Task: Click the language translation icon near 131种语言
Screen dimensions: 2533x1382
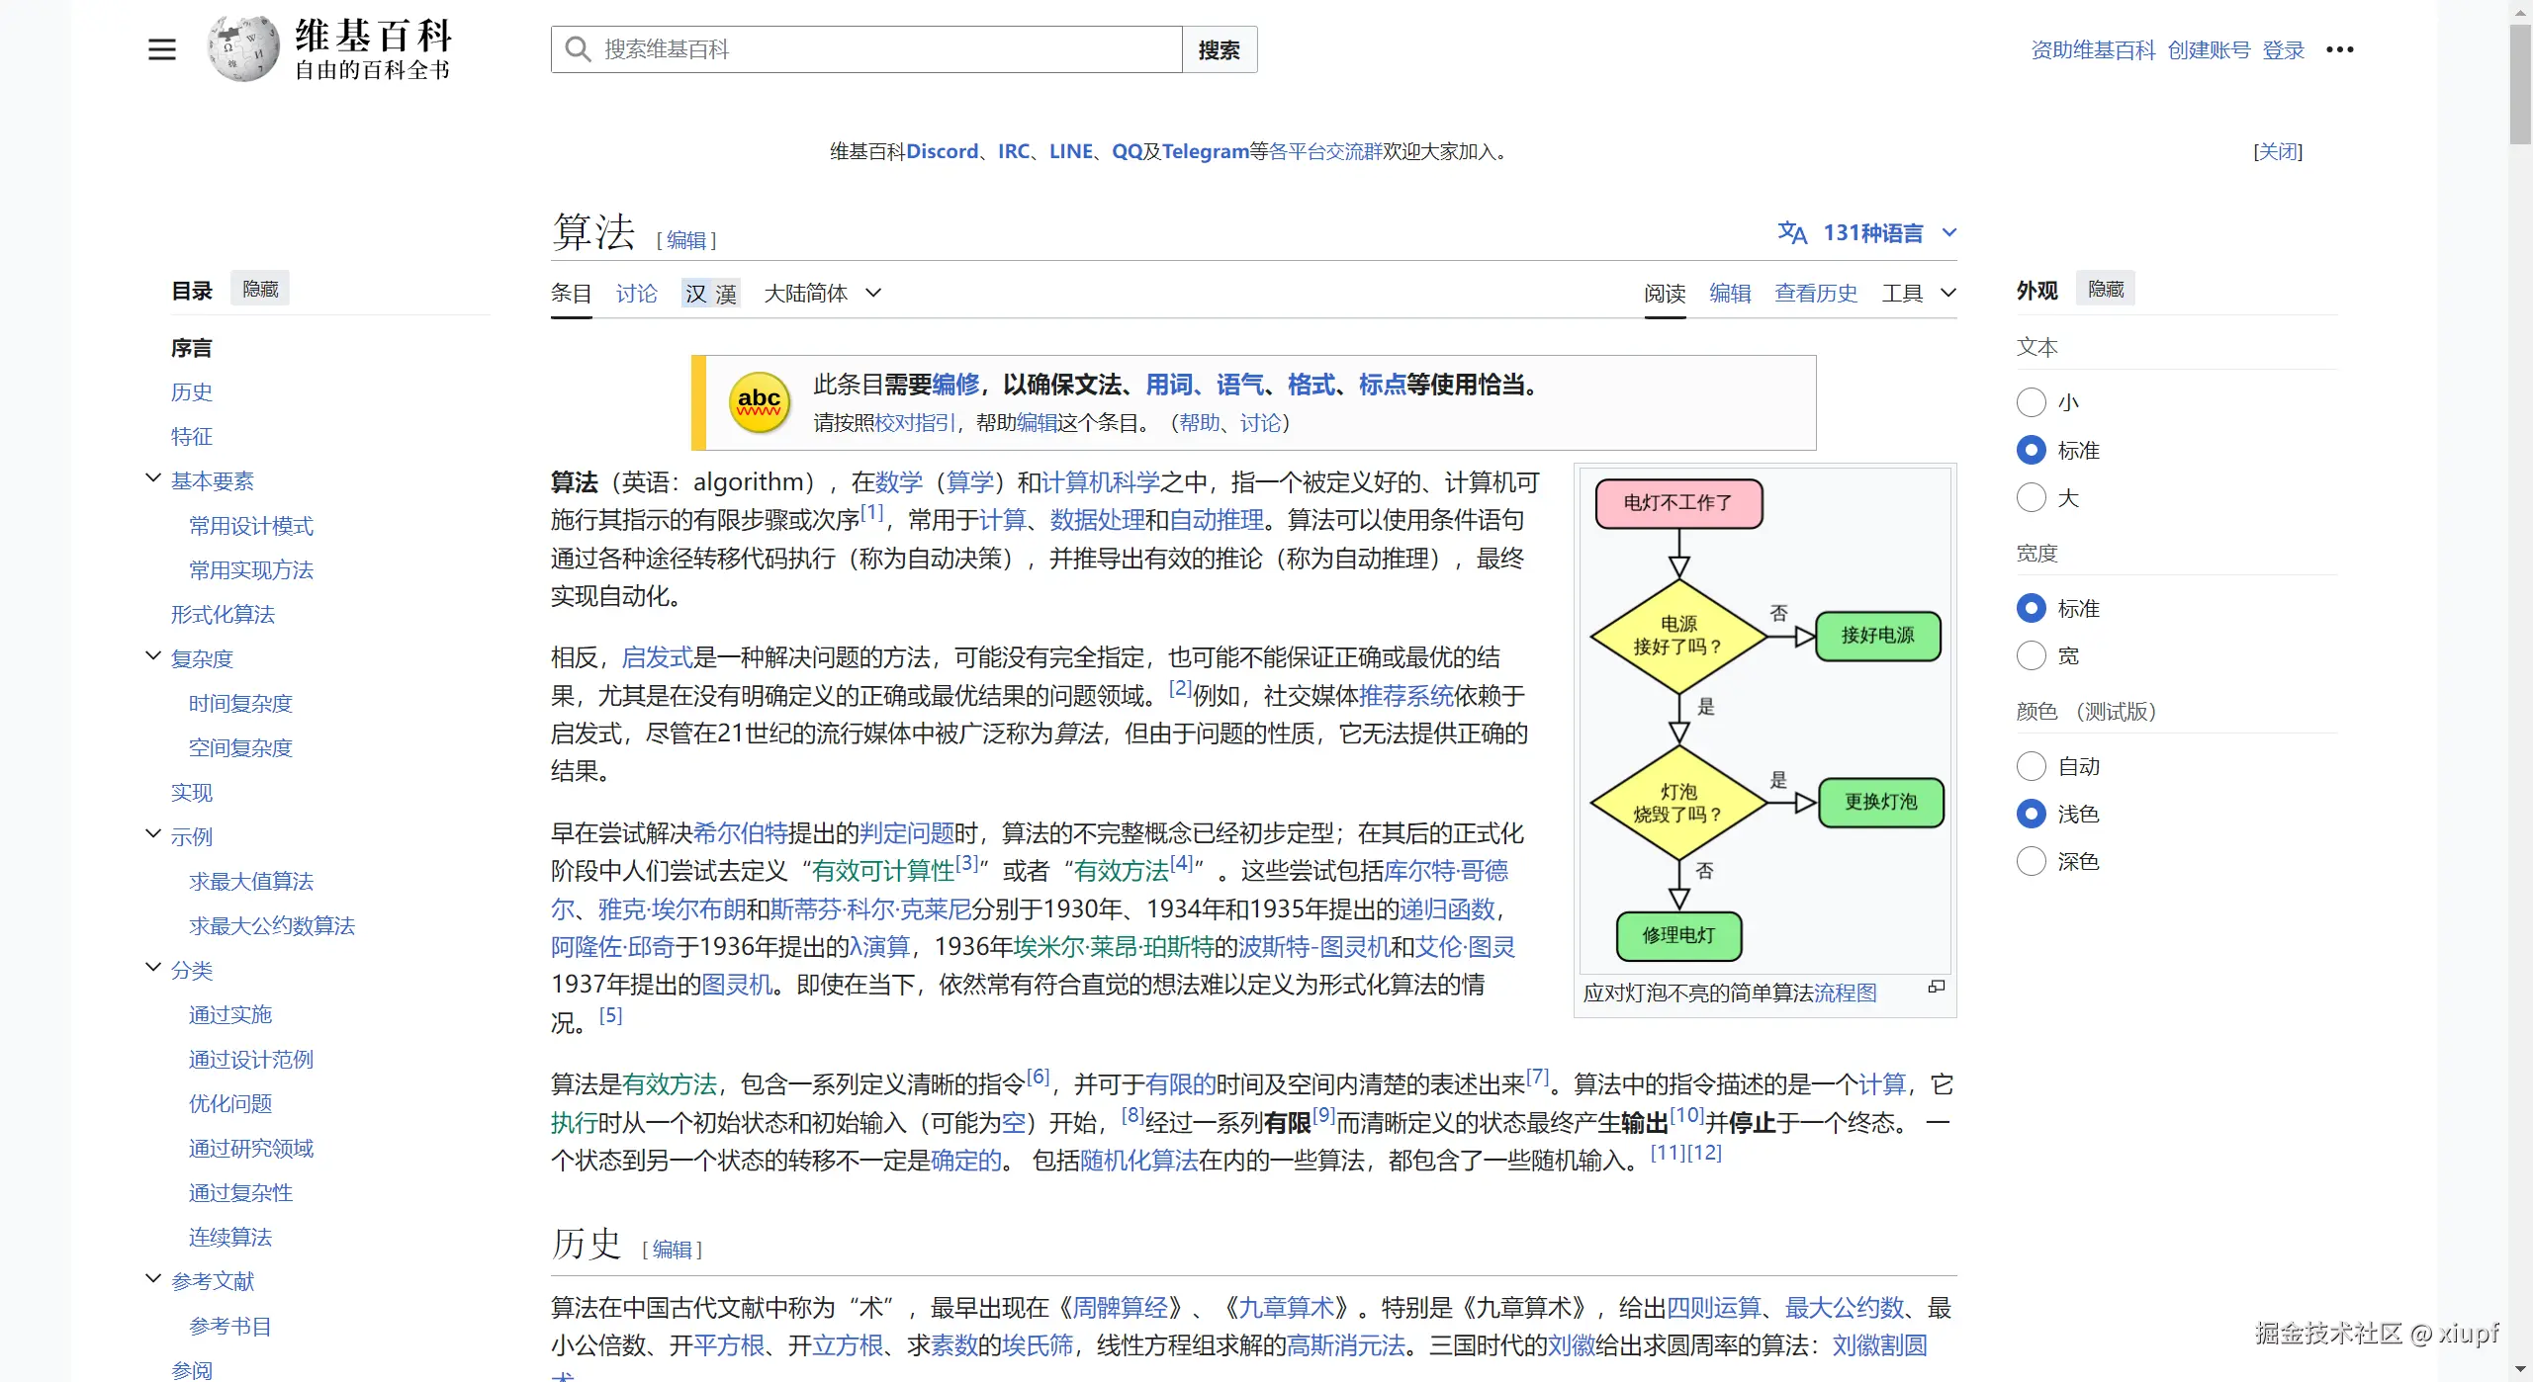Action: tap(1791, 232)
